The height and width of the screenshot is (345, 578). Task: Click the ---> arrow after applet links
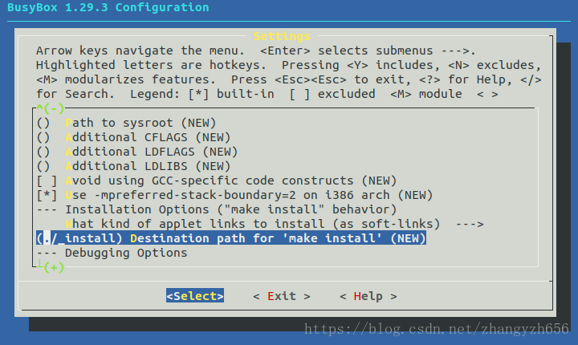tap(470, 224)
